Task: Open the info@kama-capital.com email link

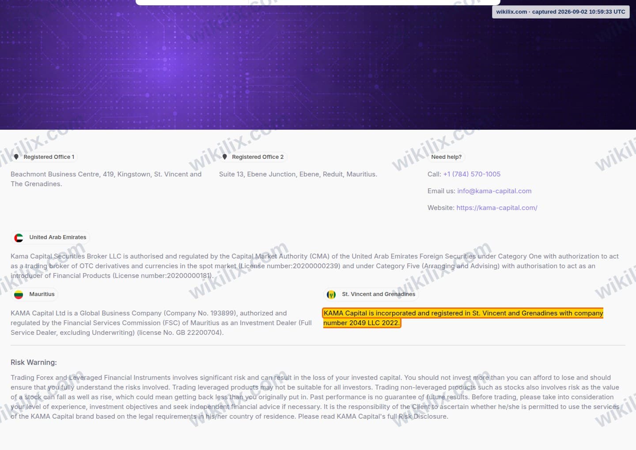Action: click(x=494, y=191)
